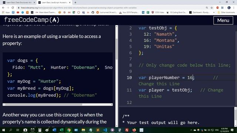Open Windows taskbar search

click(x=11, y=130)
